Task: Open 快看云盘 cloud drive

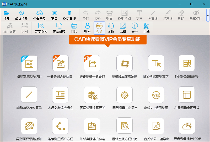Action: tap(39, 15)
